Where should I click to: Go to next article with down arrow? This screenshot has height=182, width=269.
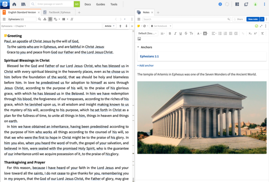click(126, 26)
